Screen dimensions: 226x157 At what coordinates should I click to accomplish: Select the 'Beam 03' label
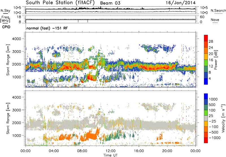click(110, 3)
